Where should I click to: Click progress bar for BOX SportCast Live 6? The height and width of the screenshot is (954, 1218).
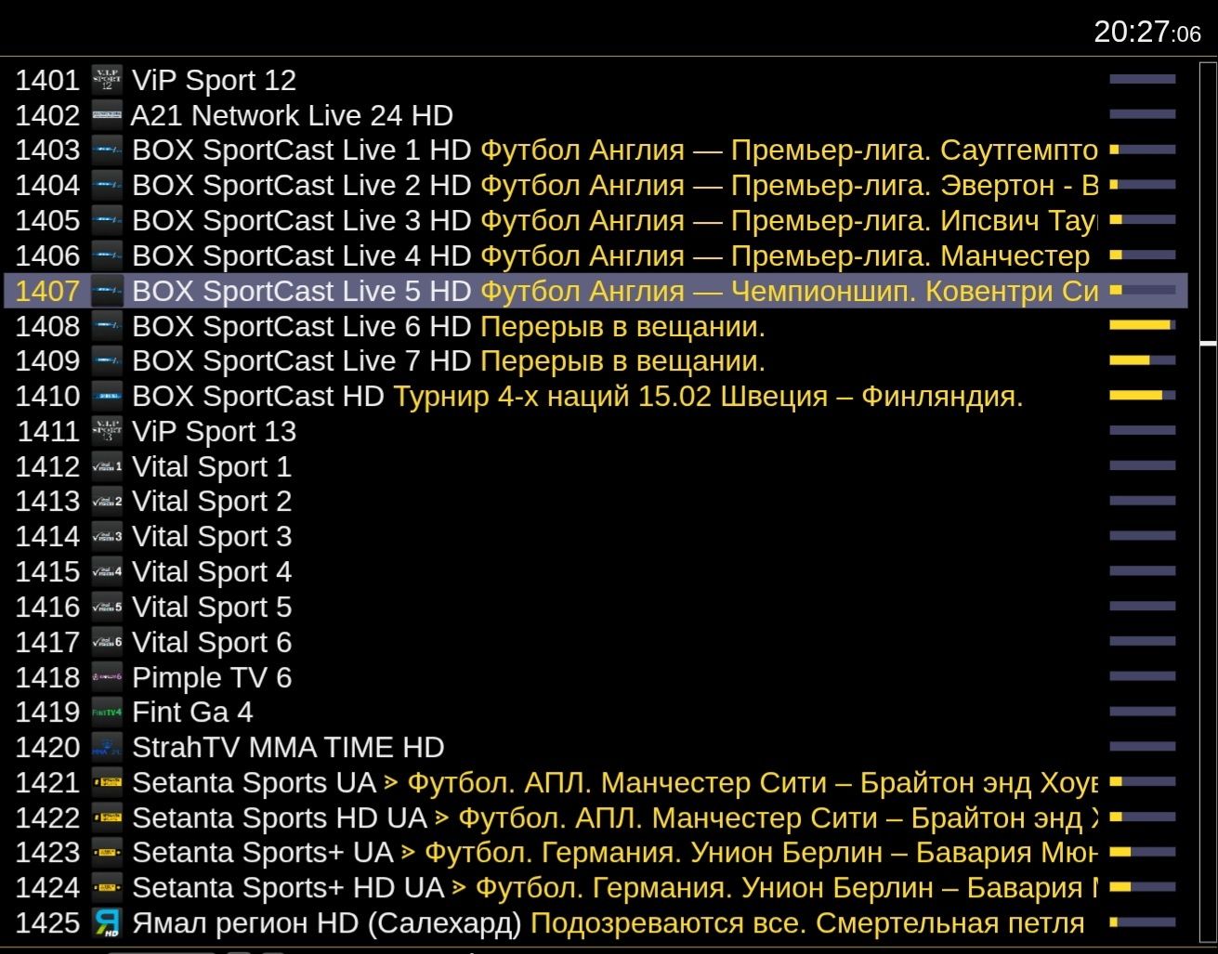tap(1143, 325)
